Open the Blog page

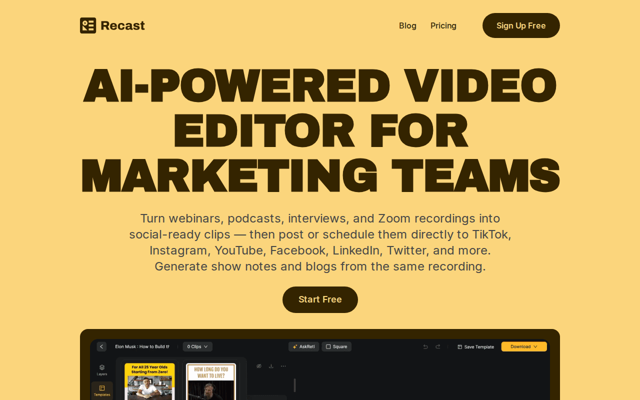click(407, 25)
